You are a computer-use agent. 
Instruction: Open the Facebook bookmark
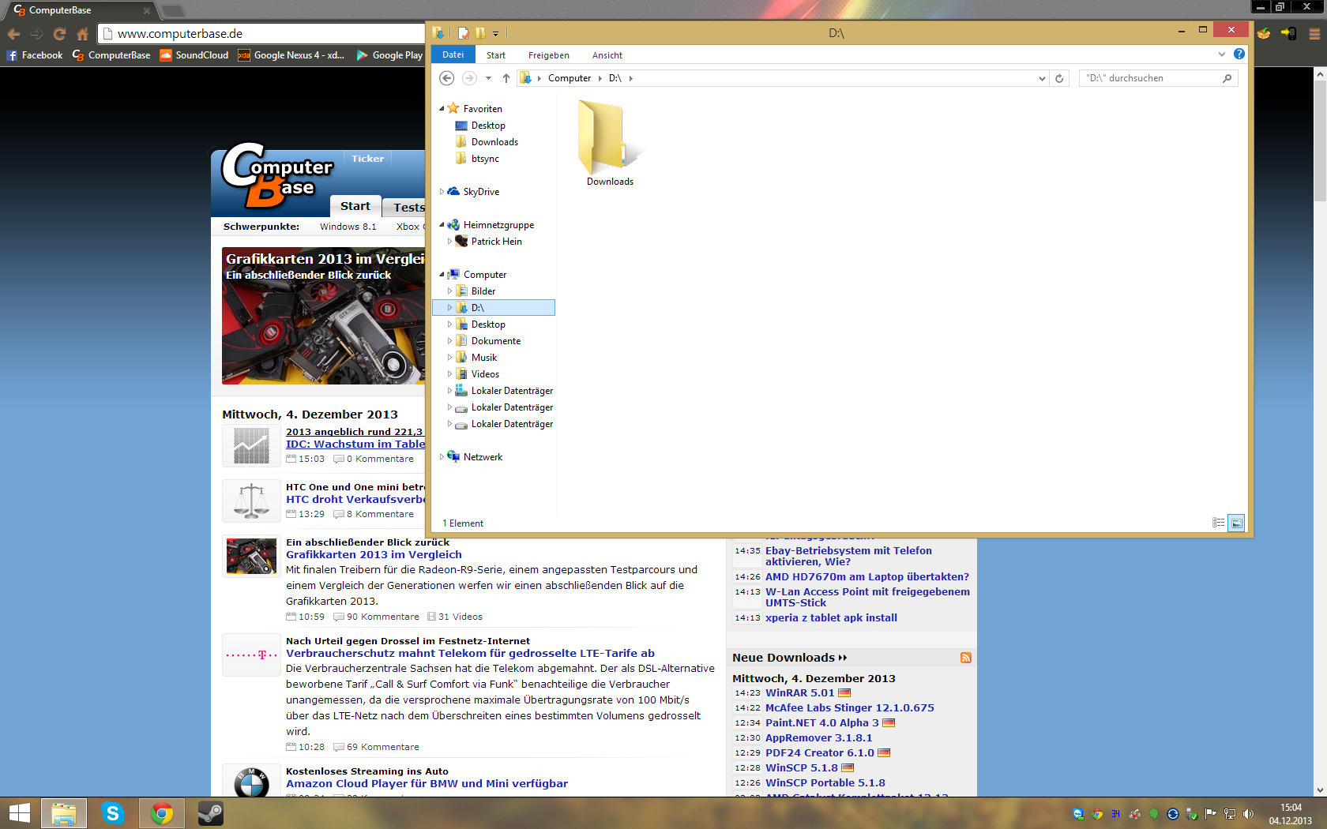tap(35, 55)
